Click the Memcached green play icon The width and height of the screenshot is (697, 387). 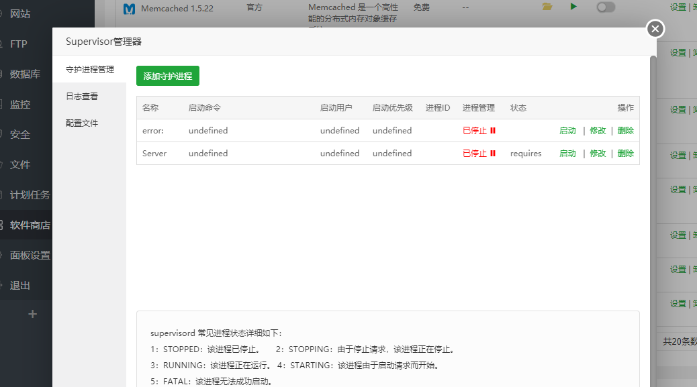(573, 7)
